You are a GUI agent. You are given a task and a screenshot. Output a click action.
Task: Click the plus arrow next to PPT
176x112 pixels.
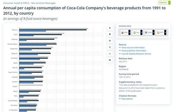(165, 33)
